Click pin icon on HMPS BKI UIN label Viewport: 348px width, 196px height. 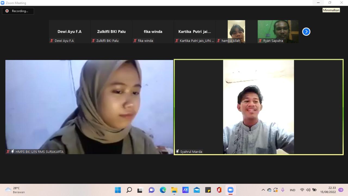click(x=13, y=151)
